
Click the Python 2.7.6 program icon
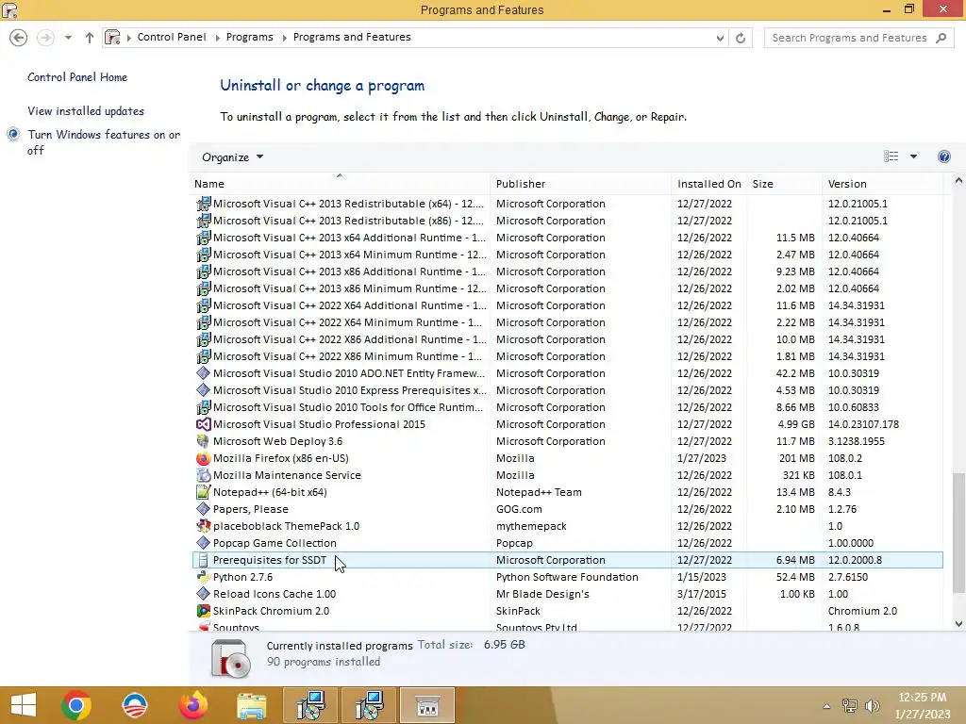pos(203,578)
